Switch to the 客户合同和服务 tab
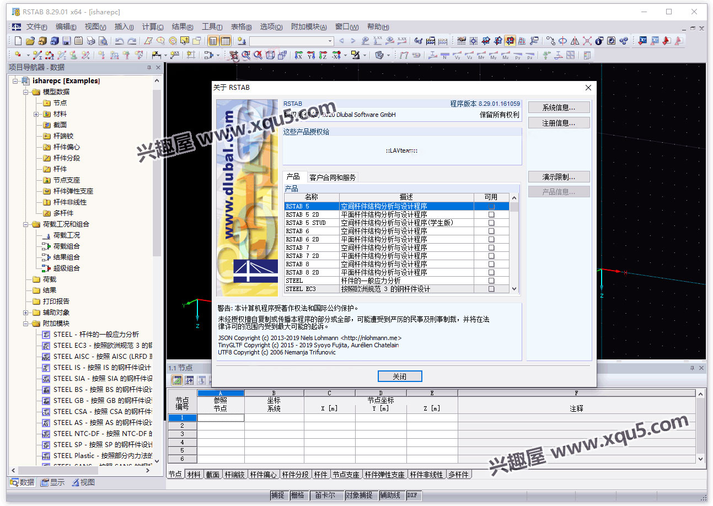 tap(333, 177)
